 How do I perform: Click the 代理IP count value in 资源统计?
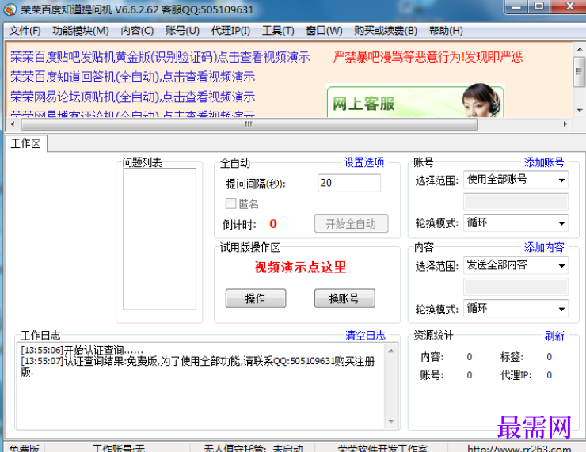pyautogui.click(x=549, y=375)
